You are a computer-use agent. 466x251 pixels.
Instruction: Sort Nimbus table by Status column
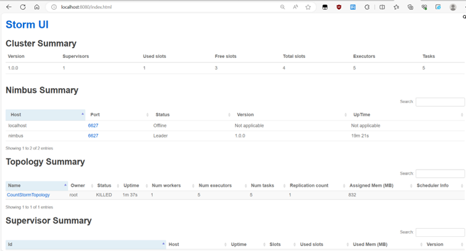[x=191, y=115]
